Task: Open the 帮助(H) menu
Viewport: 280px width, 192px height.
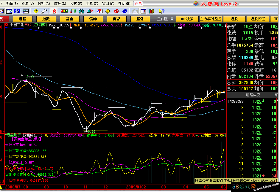Action: click(x=124, y=4)
